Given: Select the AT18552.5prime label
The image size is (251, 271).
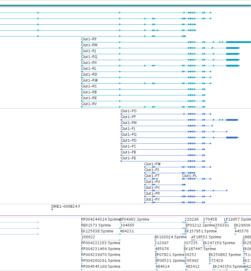Looking at the screenshot, I should pos(206,237).
